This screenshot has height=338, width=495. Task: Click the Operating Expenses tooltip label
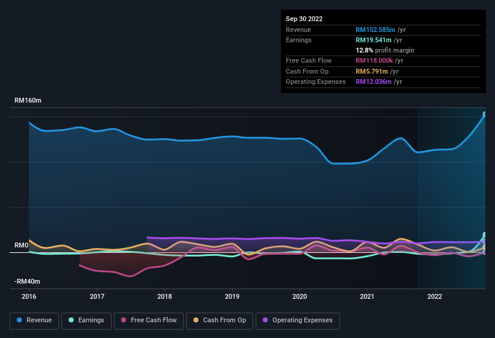(x=316, y=82)
